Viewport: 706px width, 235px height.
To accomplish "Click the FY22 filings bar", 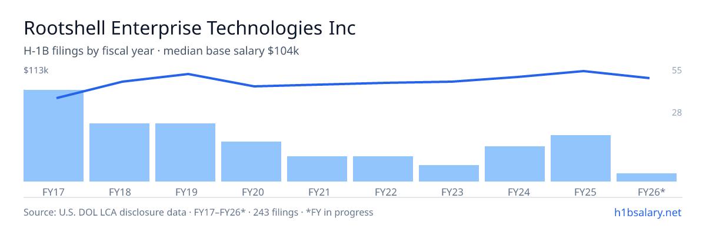I will 383,169.
